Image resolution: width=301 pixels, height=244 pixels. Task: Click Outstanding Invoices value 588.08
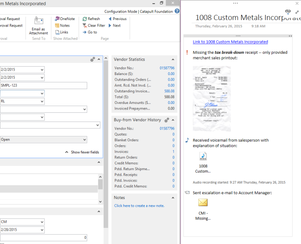[x=169, y=91]
